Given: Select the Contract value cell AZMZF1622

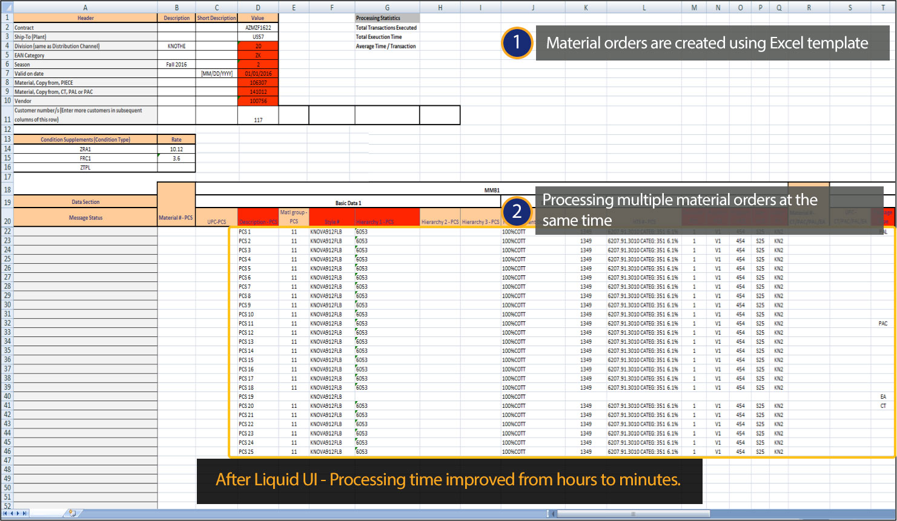Looking at the screenshot, I should click(258, 28).
